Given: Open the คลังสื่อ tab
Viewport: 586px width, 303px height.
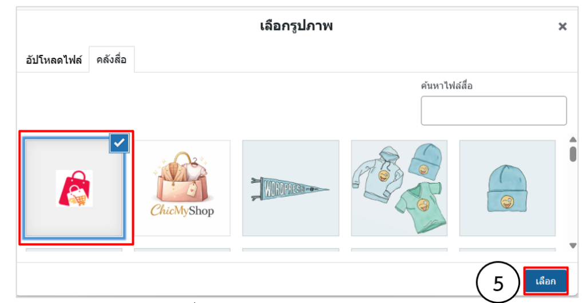Looking at the screenshot, I should [x=112, y=59].
